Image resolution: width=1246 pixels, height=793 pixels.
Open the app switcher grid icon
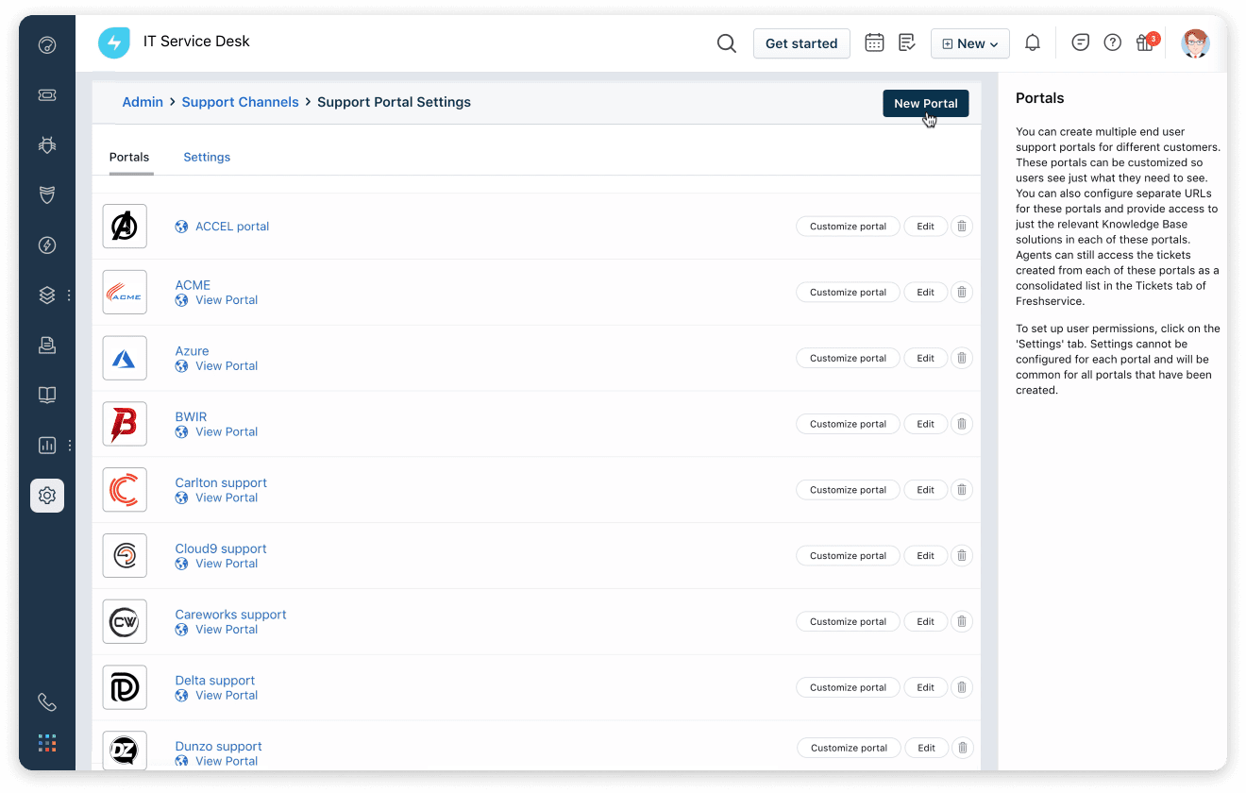pyautogui.click(x=47, y=743)
